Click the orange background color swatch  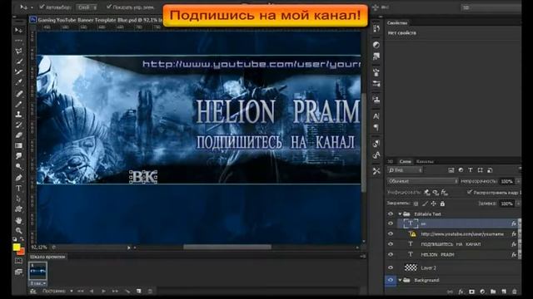[22, 252]
